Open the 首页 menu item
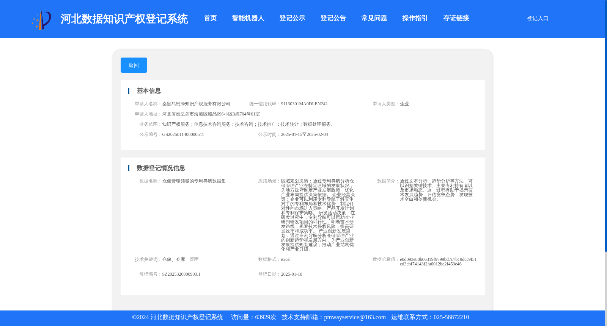Viewport: 607px width, 326px height. pyautogui.click(x=210, y=18)
